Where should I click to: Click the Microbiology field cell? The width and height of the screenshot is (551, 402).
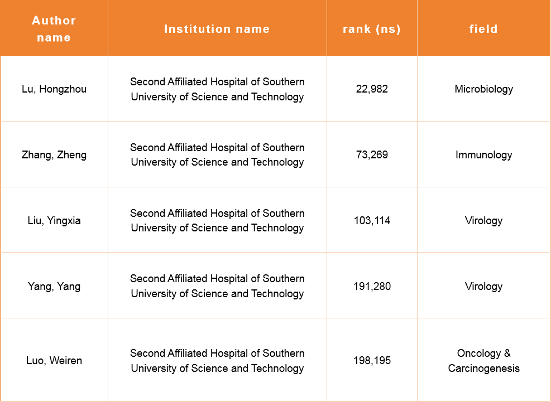pyautogui.click(x=483, y=89)
